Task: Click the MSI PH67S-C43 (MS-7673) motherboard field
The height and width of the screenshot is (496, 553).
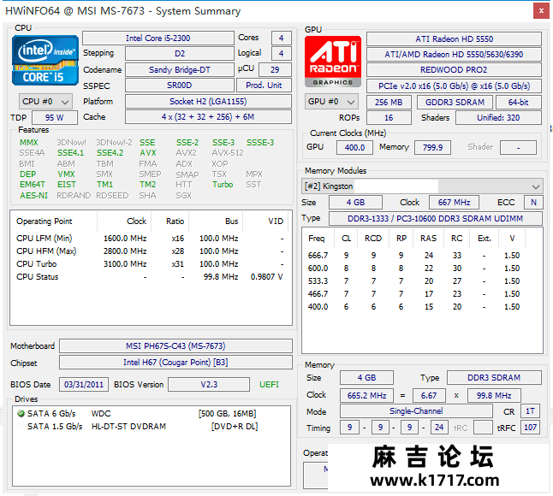Action: tap(175, 346)
